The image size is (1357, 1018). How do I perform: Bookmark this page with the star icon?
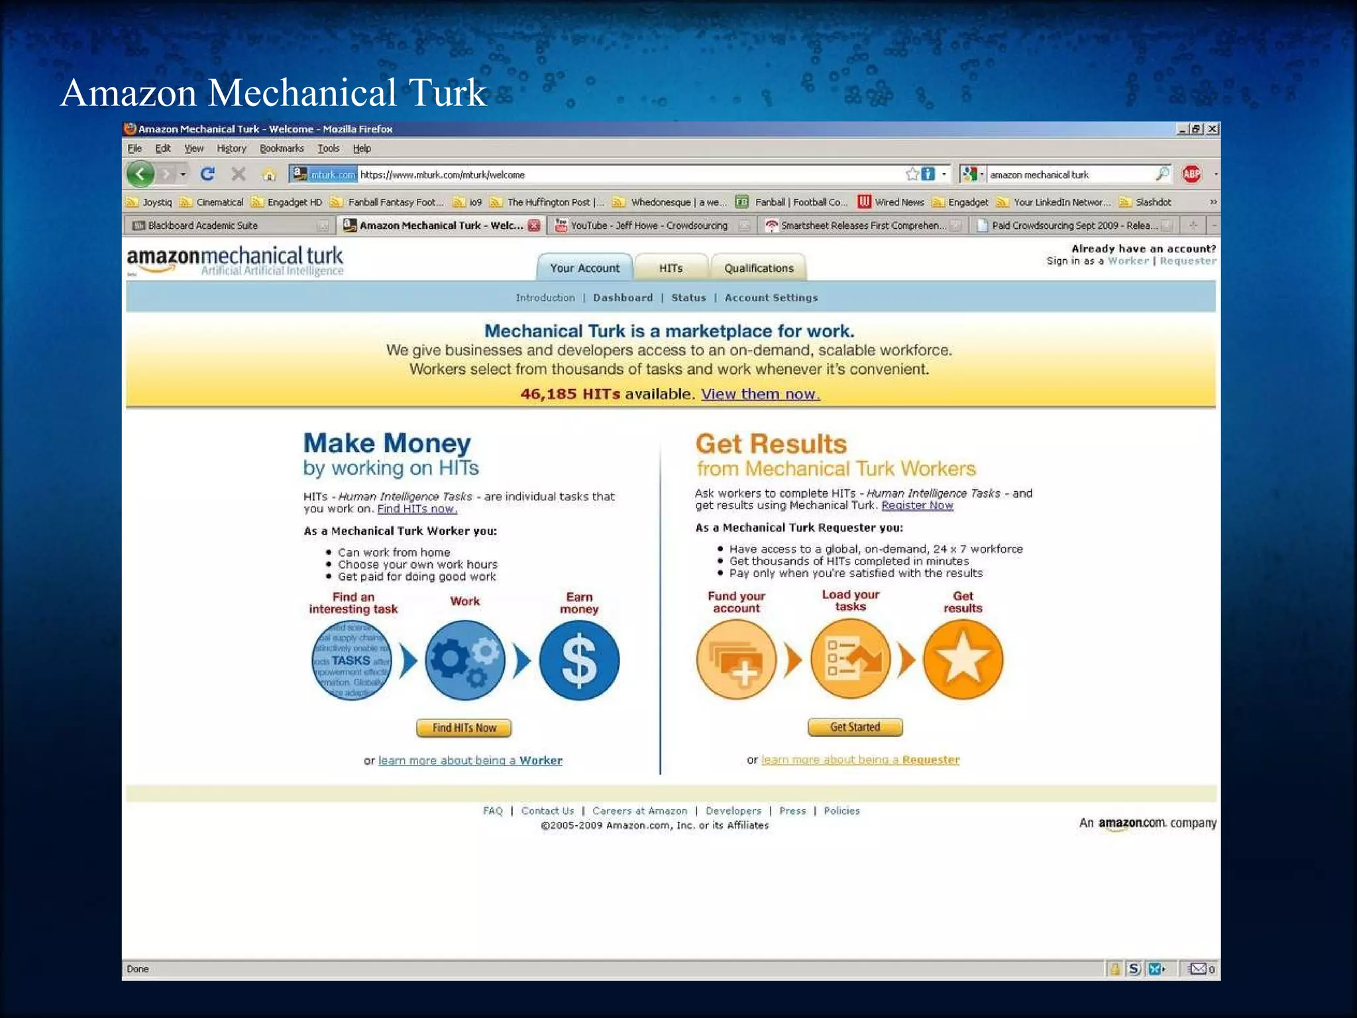(x=912, y=174)
